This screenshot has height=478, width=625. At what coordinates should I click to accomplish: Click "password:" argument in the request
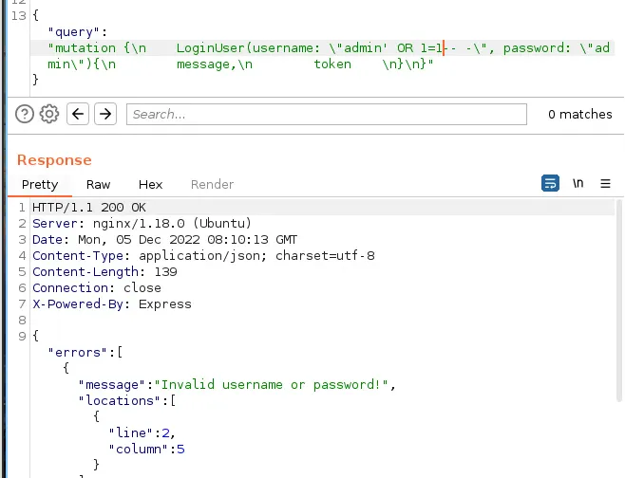click(537, 48)
